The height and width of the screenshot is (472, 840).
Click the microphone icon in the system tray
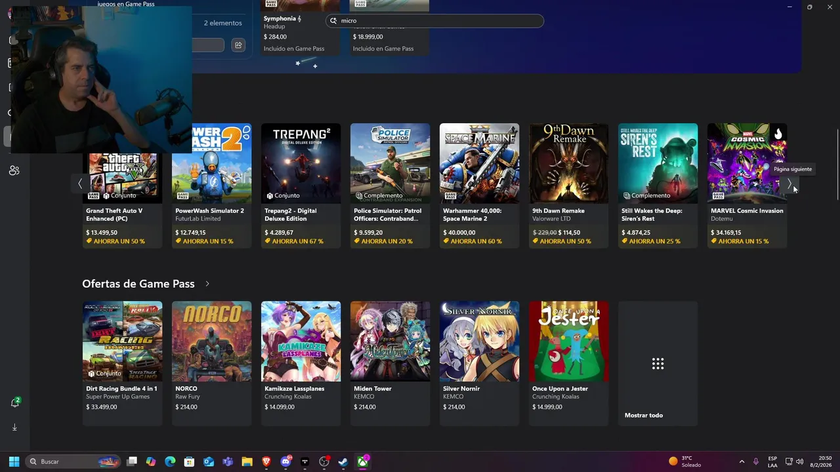(x=756, y=462)
